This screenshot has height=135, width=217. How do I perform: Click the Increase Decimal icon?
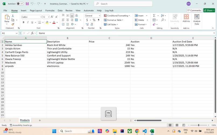[87, 24]
